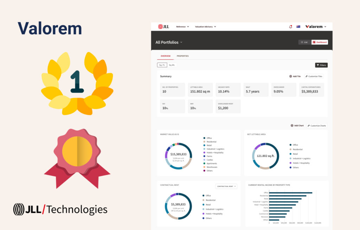Screen dimensions: 360x230
Task: Click Hotels + Hospitality in Contractual Rent legend
Action: tap(214, 214)
